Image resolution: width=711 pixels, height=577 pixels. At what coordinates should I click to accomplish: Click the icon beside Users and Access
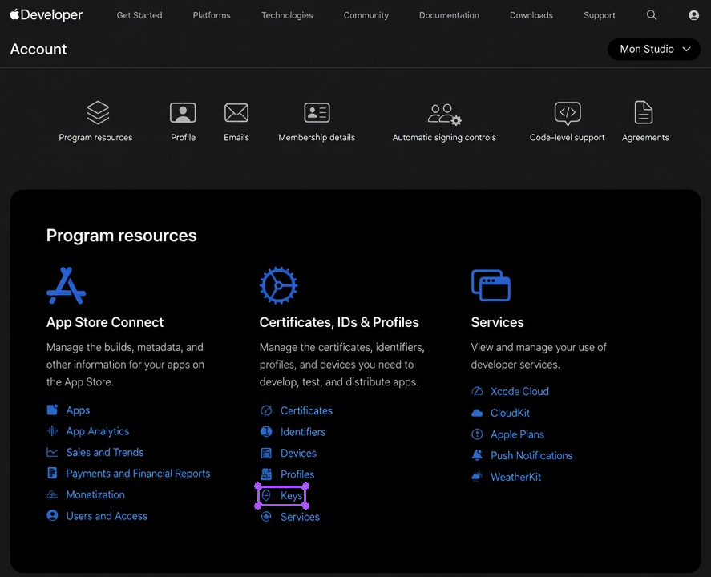tap(52, 516)
